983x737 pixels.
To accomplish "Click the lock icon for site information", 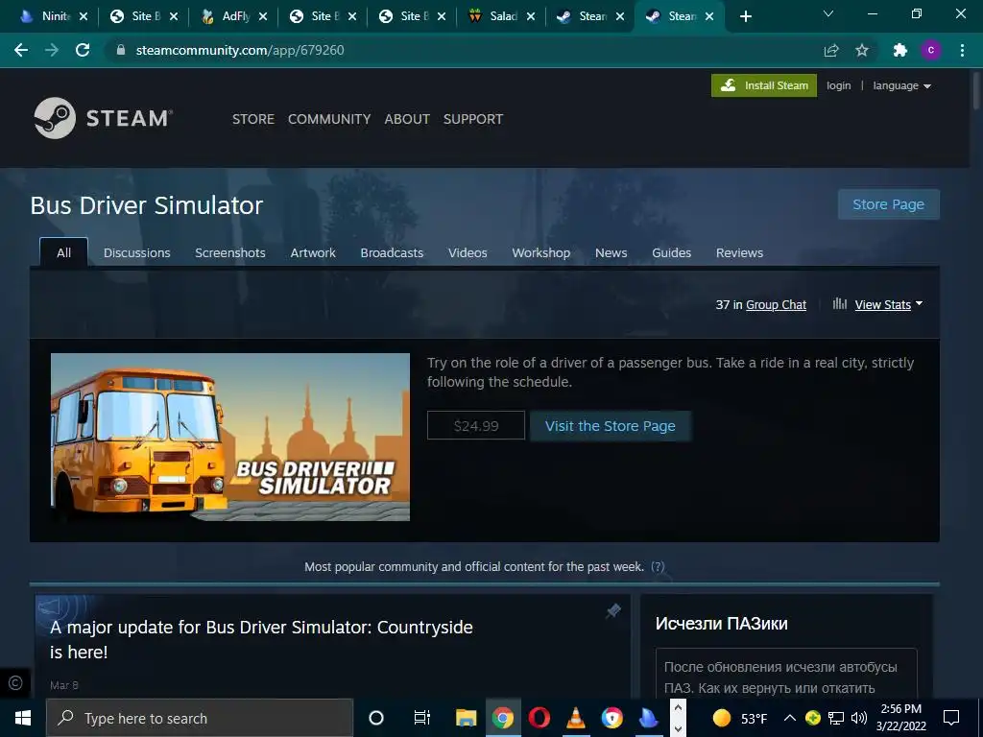I will pyautogui.click(x=121, y=50).
